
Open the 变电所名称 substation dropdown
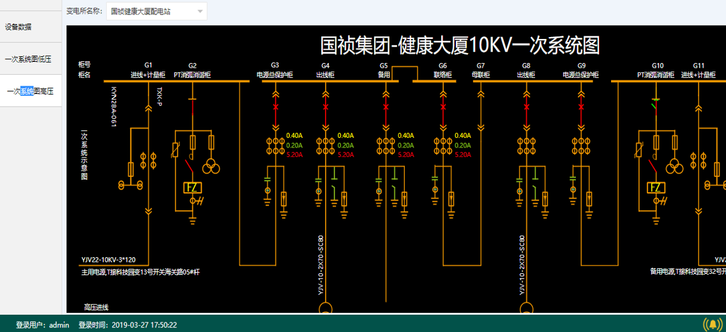[x=156, y=11]
